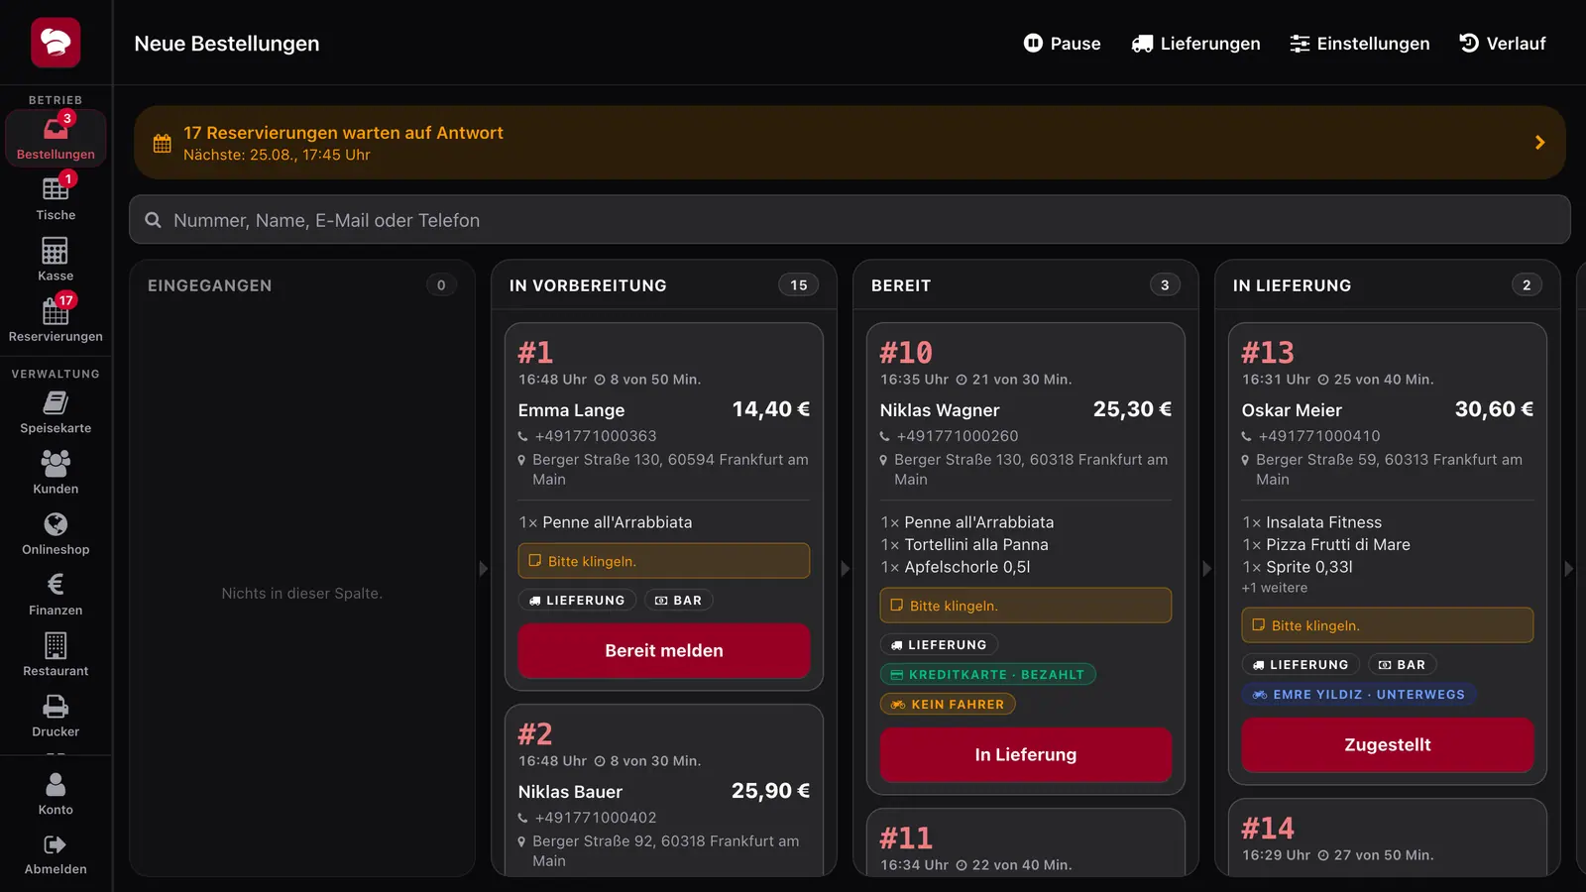Screen dimensions: 1586x892
Task: Open the Kunden customers page
Action: (x=56, y=473)
